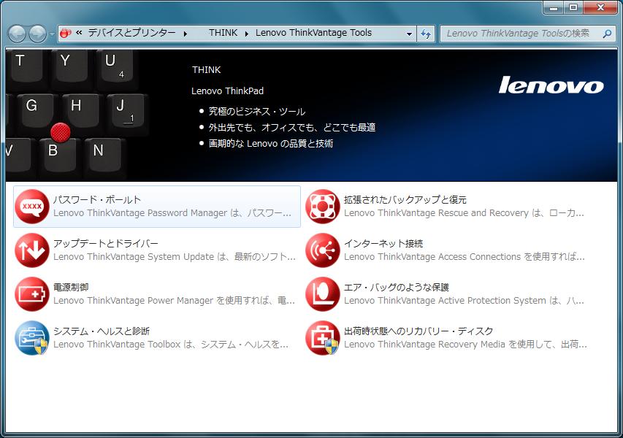Click the Active Protection System description
The image size is (623, 438).
(464, 301)
